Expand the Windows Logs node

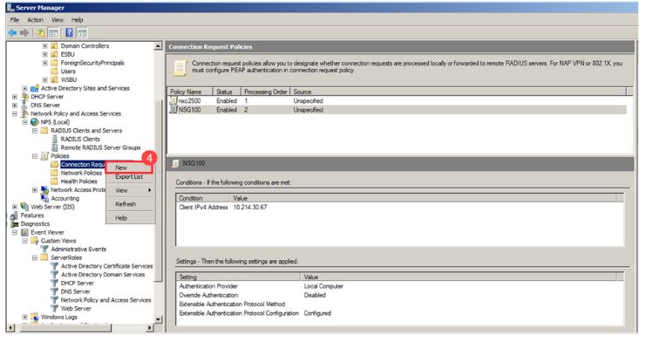pyautogui.click(x=24, y=317)
